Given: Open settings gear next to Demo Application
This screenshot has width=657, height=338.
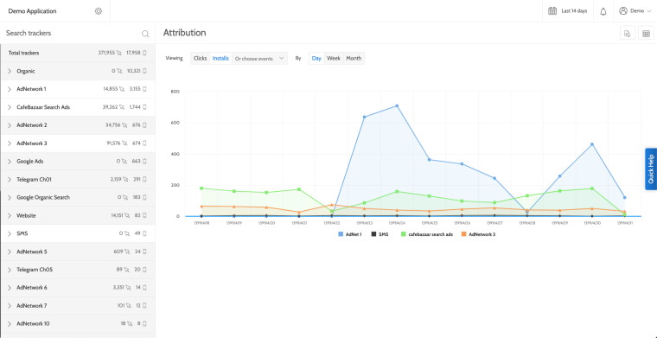Looking at the screenshot, I should [98, 11].
